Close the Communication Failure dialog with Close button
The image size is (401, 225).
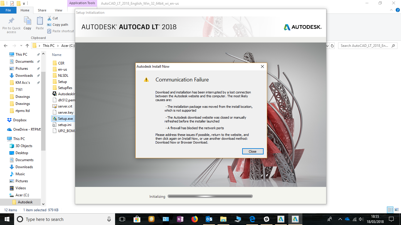click(252, 151)
